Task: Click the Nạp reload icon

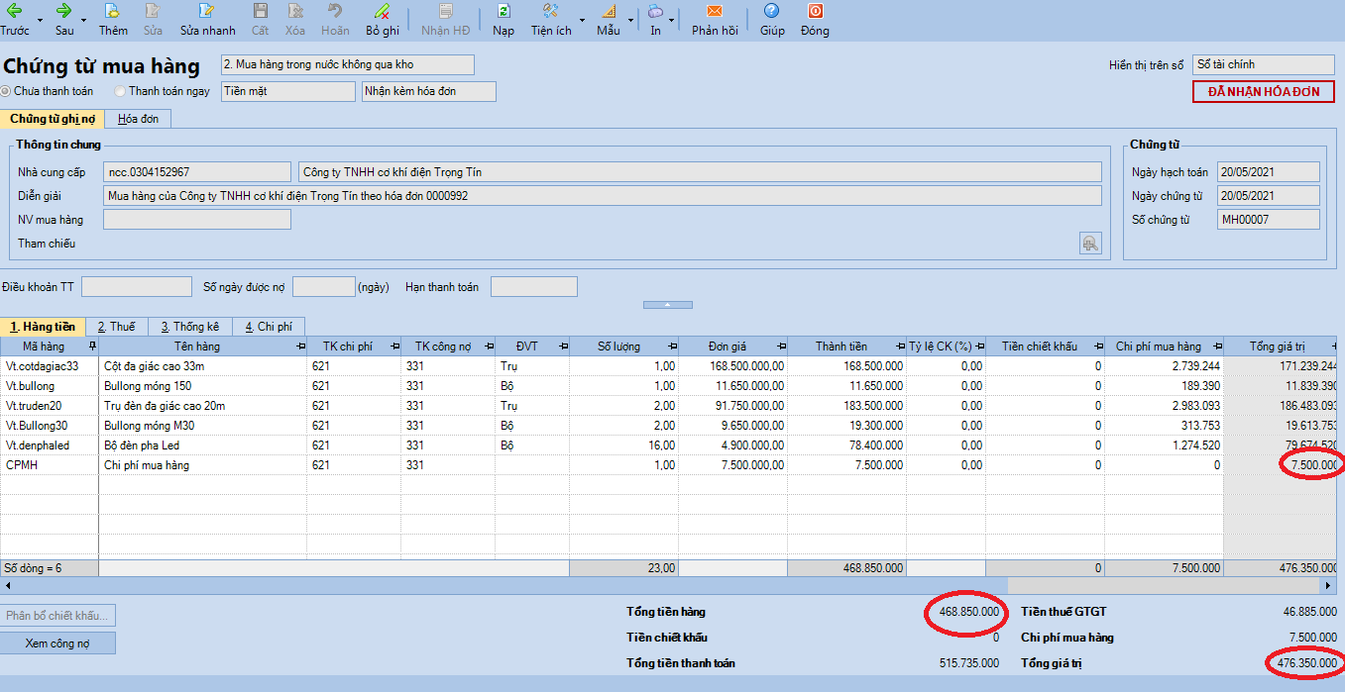Action: coord(504,11)
